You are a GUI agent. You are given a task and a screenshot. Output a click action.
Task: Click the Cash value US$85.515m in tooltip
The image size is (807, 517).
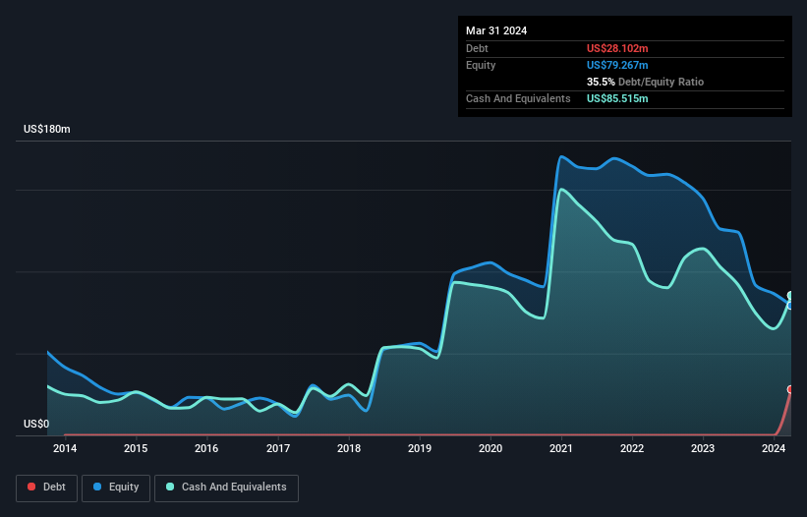pyautogui.click(x=617, y=98)
